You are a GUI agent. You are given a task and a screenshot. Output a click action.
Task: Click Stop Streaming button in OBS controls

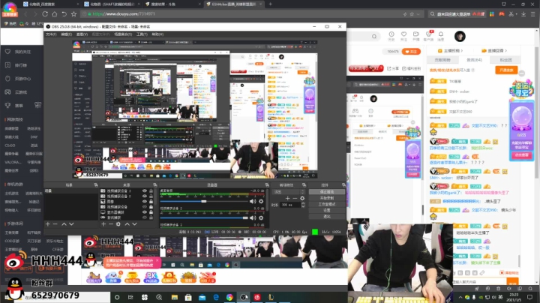(x=326, y=192)
